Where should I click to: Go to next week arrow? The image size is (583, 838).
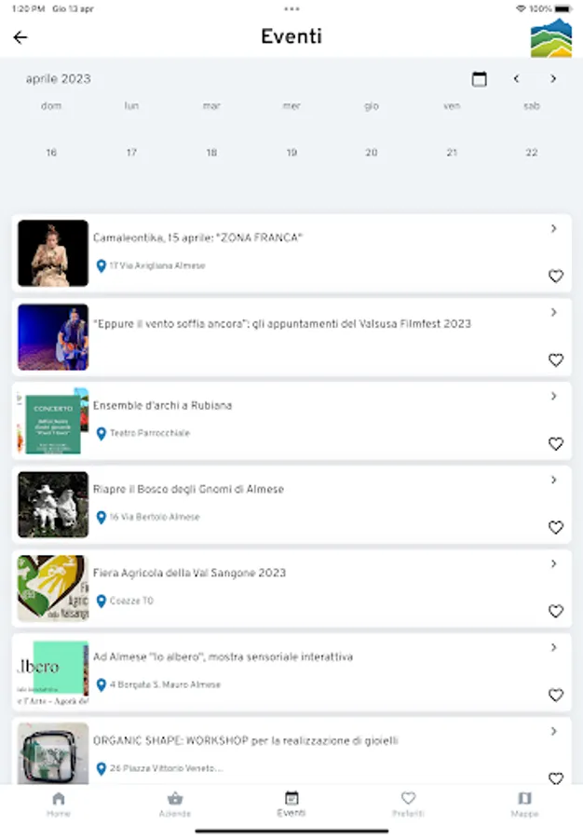click(x=553, y=78)
